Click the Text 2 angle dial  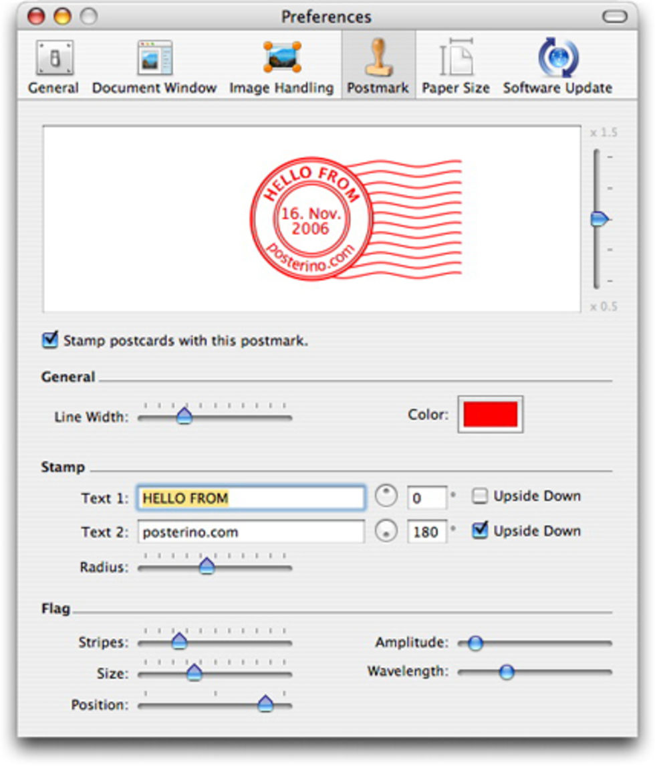click(386, 531)
